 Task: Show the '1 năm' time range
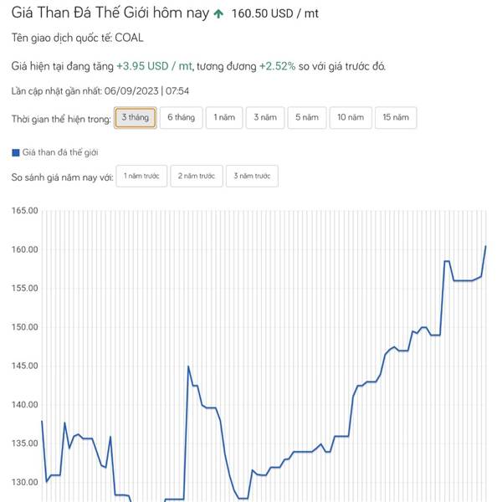tap(224, 117)
